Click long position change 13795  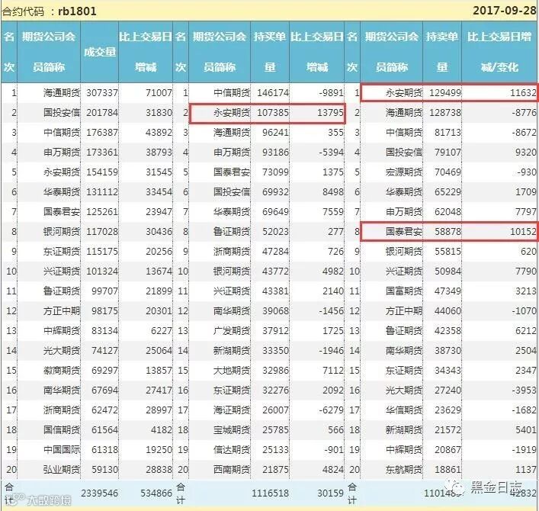tap(330, 112)
